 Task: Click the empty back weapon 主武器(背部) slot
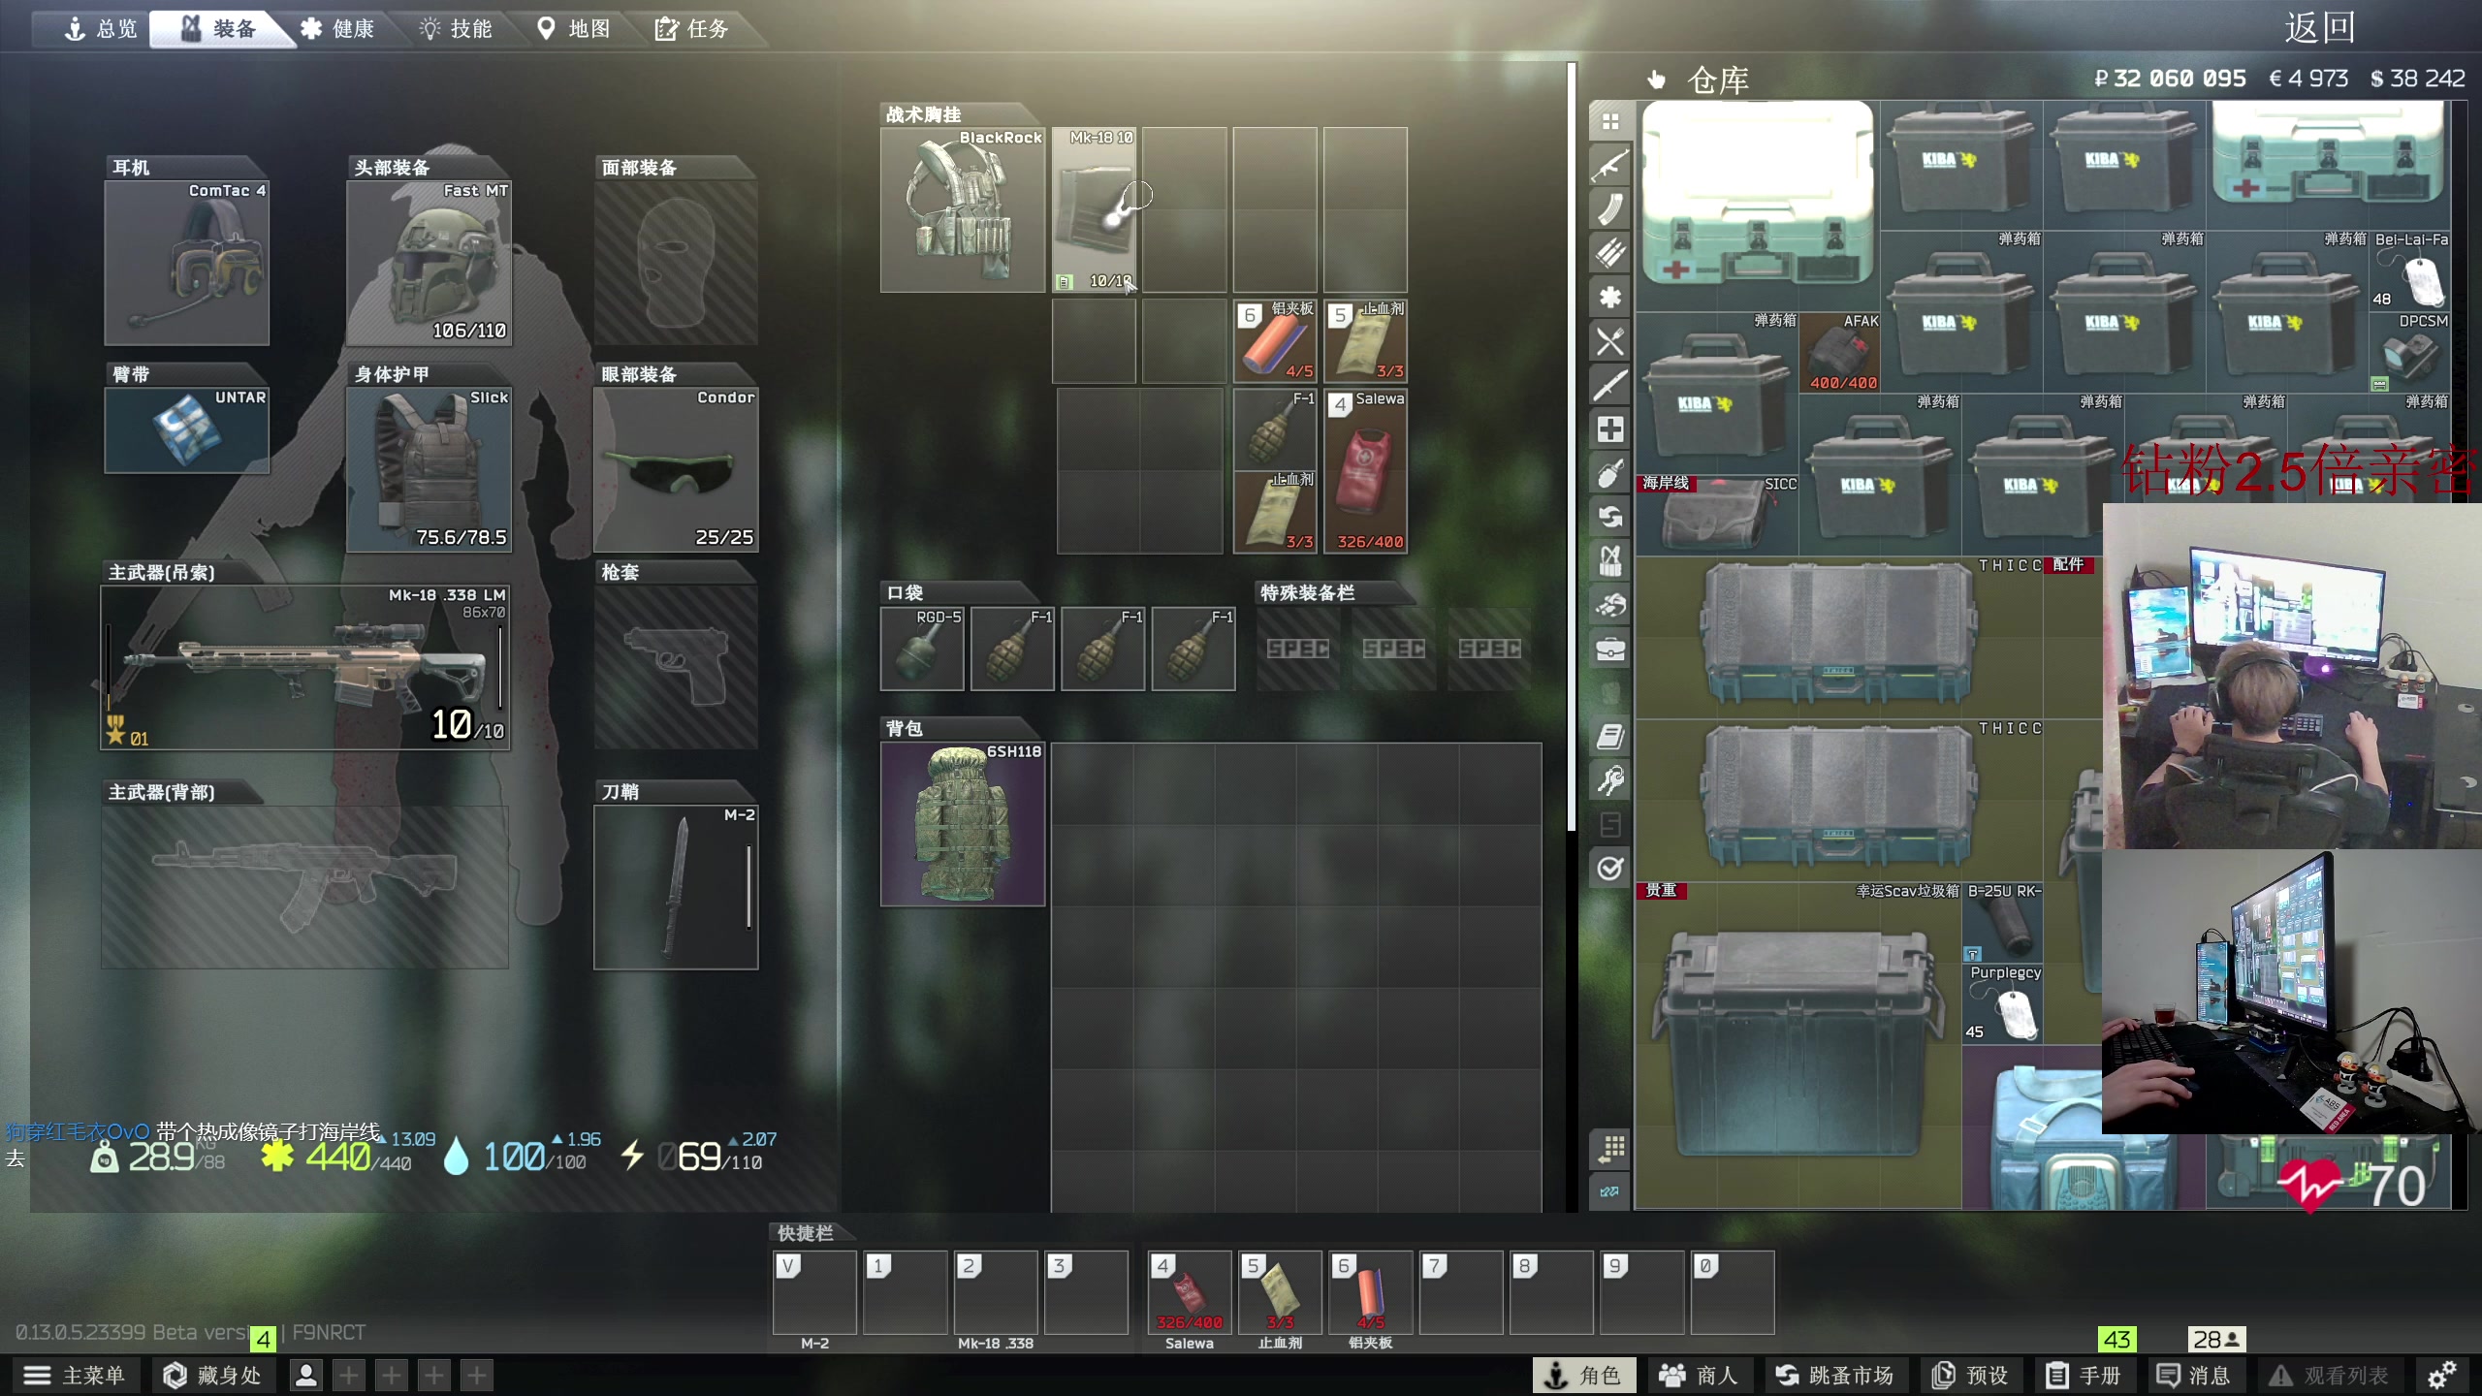click(305, 887)
